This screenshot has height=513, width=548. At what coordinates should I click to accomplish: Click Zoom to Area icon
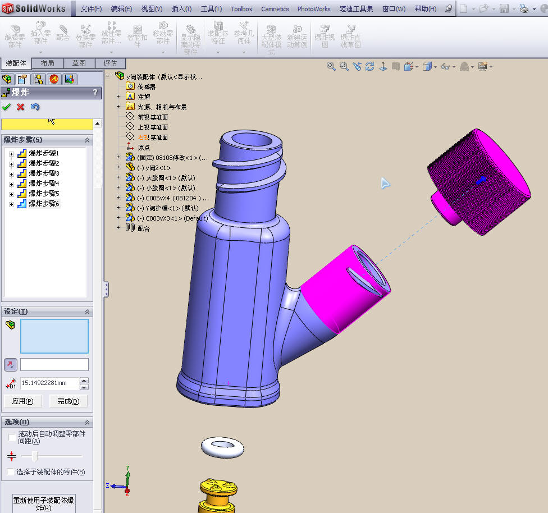[x=344, y=66]
